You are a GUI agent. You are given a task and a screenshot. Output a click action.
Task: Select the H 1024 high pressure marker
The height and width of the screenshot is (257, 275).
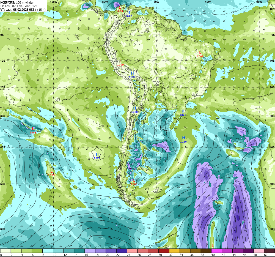[132, 75]
